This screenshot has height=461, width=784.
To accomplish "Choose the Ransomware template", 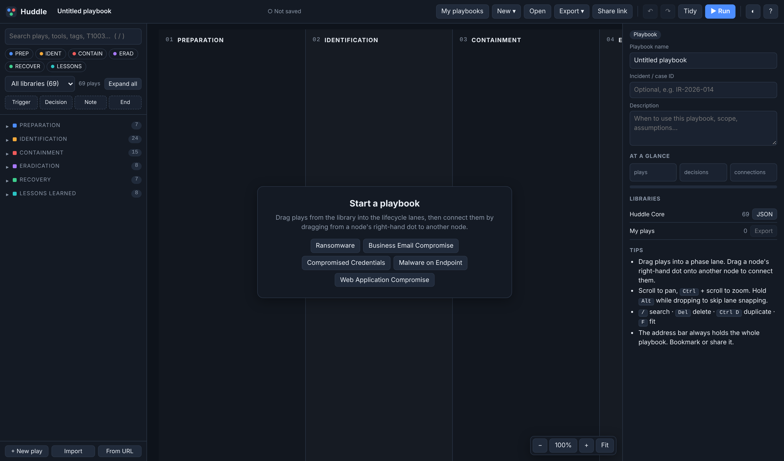I will tap(335, 246).
